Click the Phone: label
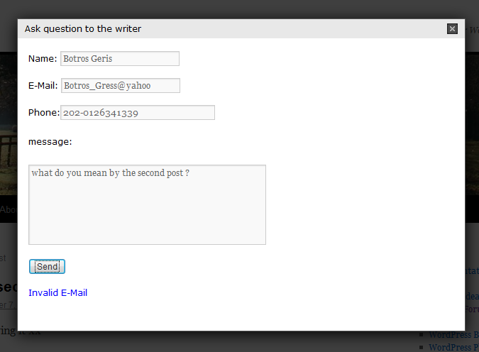The height and width of the screenshot is (352, 479). coord(44,113)
